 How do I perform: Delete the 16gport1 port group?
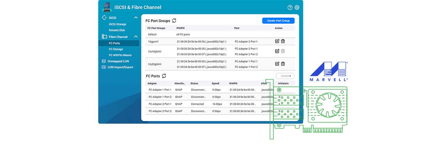click(283, 41)
